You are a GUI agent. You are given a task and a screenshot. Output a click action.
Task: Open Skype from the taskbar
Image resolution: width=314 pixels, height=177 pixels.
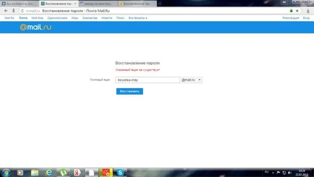[120, 173]
